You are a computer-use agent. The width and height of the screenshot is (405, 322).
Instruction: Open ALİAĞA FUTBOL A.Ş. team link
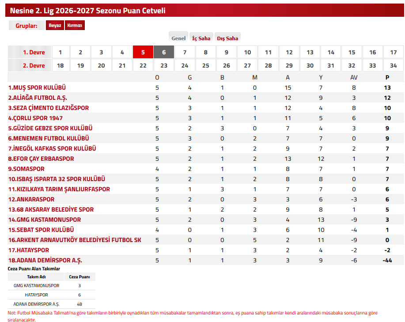pos(38,98)
